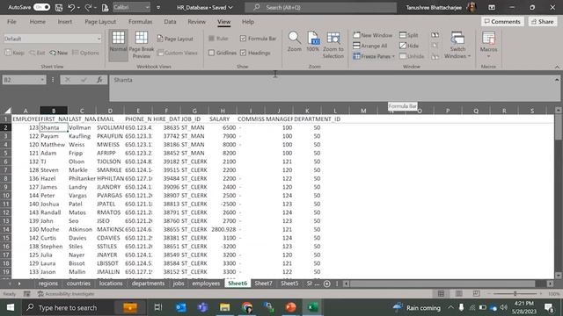Open File Explorer from the taskbar
Screen dimensions: 563x316
click(x=225, y=307)
